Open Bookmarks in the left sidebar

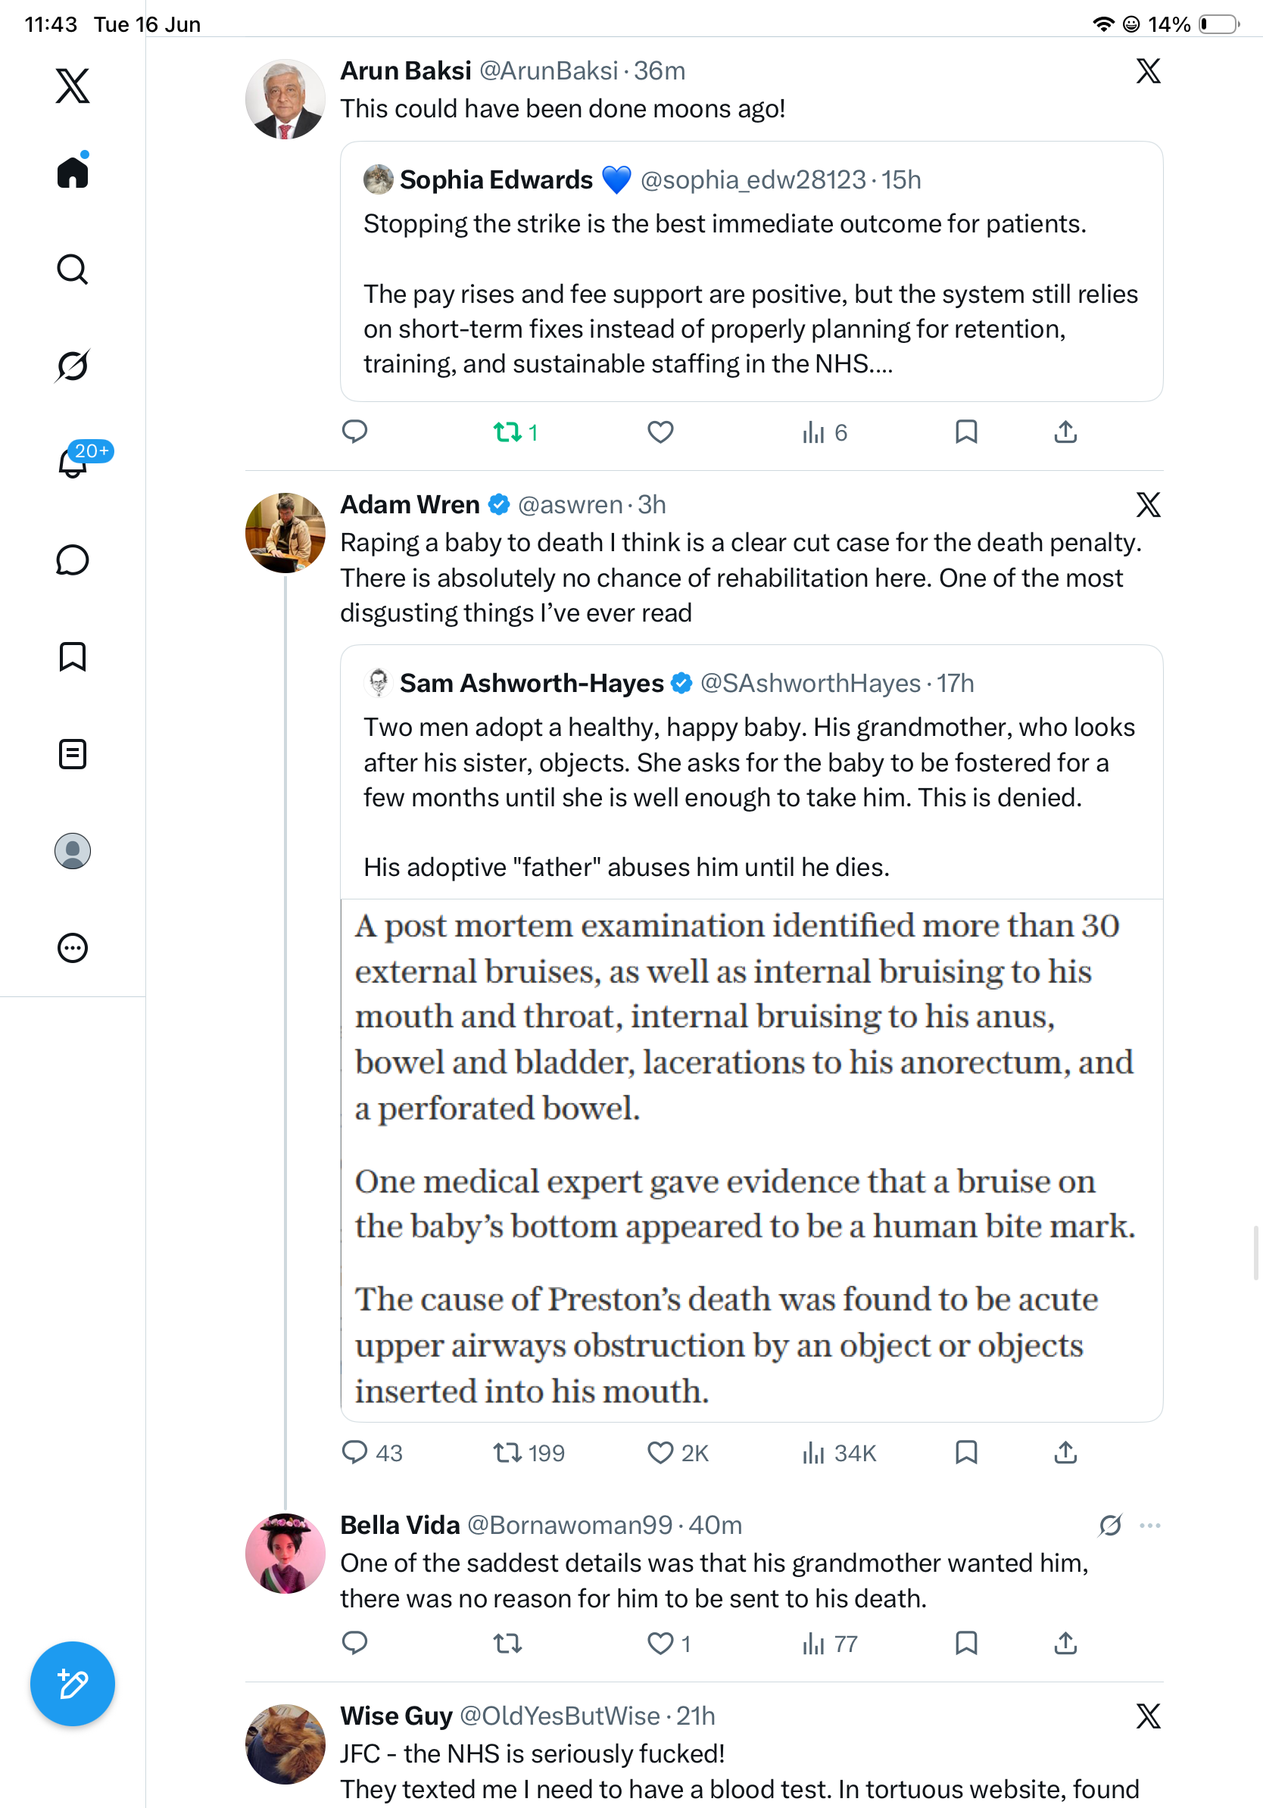click(x=73, y=656)
